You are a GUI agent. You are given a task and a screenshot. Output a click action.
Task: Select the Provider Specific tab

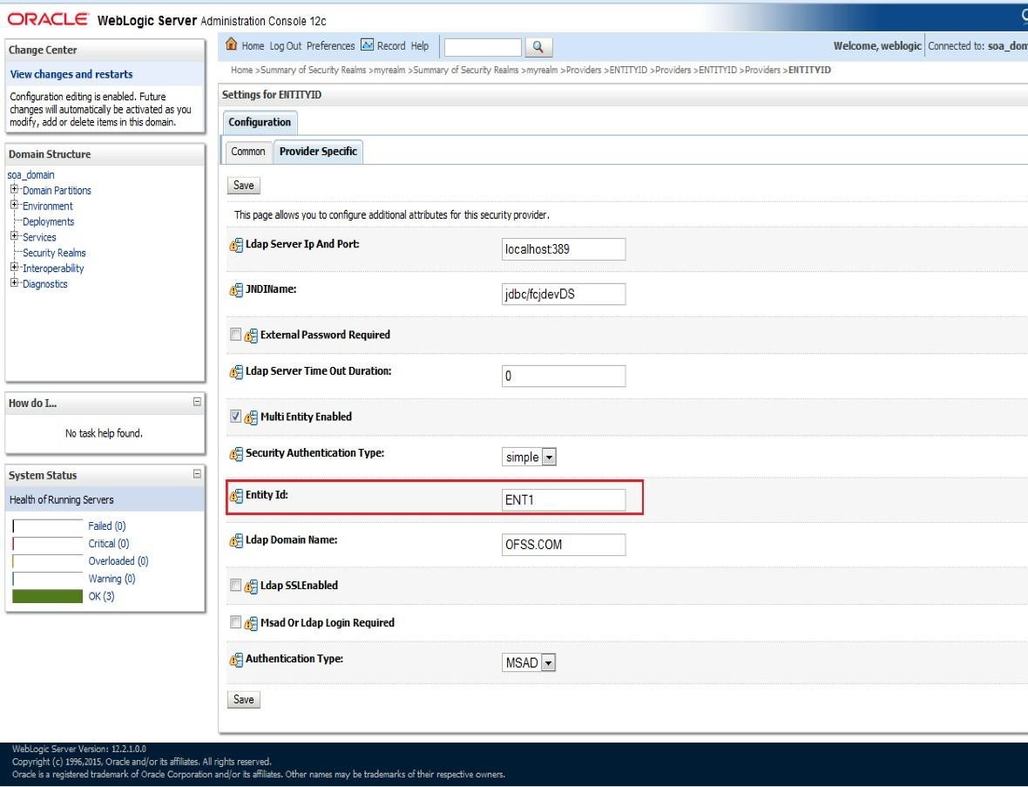point(318,152)
